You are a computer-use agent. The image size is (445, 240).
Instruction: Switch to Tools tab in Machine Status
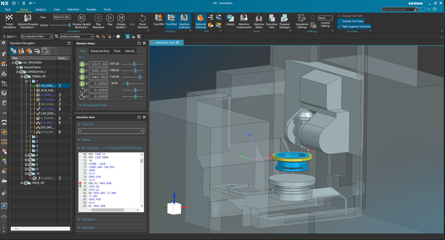(x=117, y=51)
